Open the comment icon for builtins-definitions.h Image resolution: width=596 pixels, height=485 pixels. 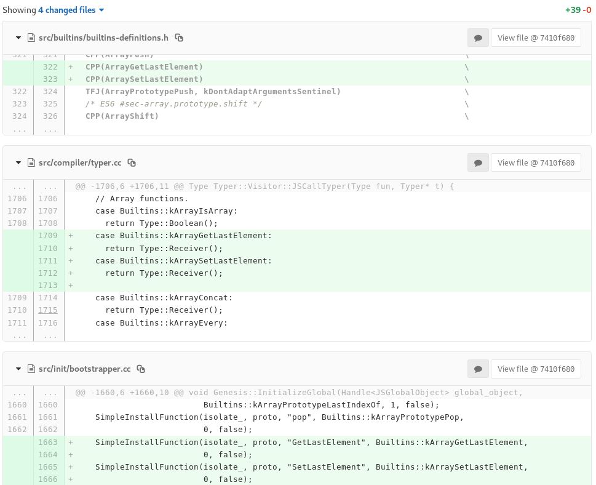[478, 38]
